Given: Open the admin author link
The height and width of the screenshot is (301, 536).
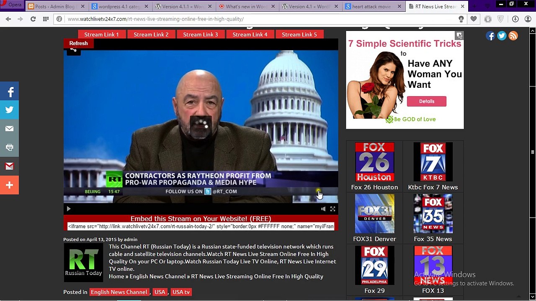Looking at the screenshot, I should click(131, 240).
